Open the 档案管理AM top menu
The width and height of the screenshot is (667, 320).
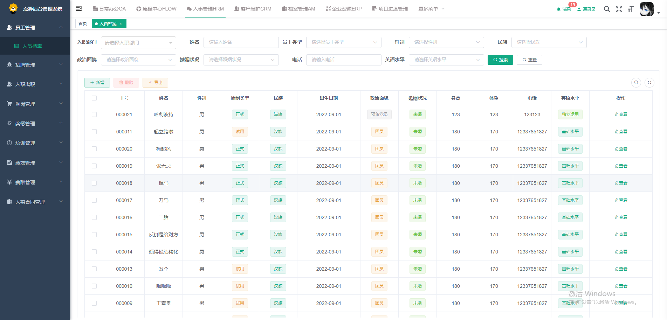pyautogui.click(x=298, y=9)
